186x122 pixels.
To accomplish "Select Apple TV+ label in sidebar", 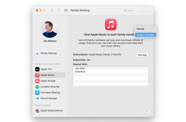I will pyautogui.click(x=46, y=69).
